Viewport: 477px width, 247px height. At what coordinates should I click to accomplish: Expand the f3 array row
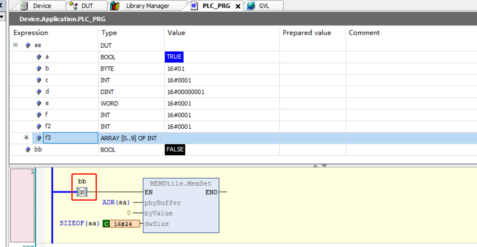(x=26, y=137)
